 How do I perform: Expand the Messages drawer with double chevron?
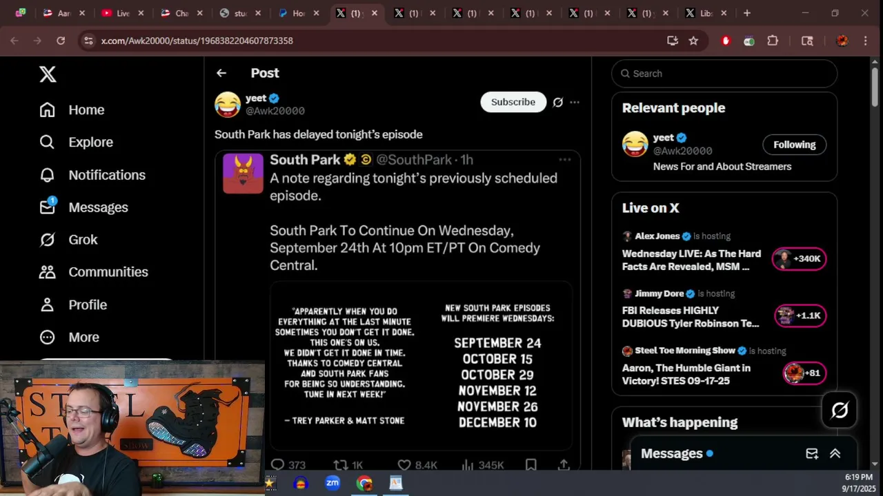tap(835, 453)
